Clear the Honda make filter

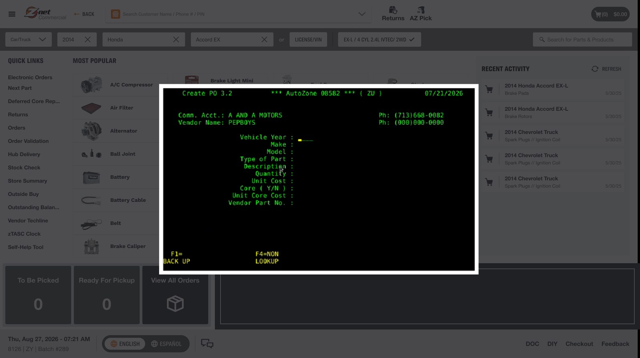[176, 40]
